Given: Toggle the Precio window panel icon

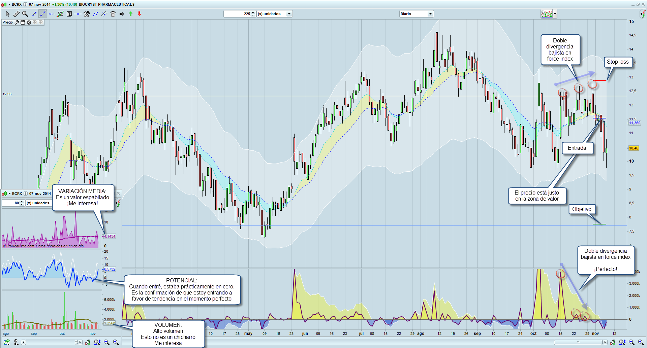Looking at the screenshot, I should [x=23, y=23].
